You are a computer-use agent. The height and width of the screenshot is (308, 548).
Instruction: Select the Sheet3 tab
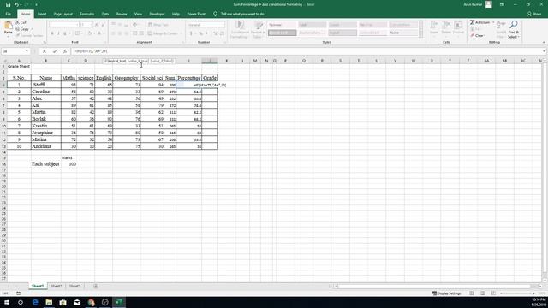[x=74, y=286]
